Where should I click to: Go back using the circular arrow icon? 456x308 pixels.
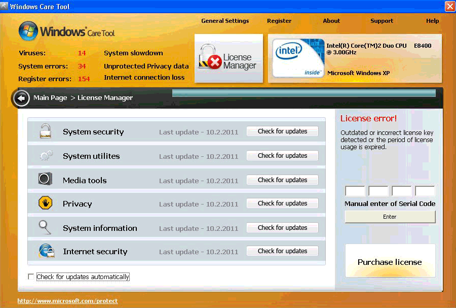[x=21, y=98]
